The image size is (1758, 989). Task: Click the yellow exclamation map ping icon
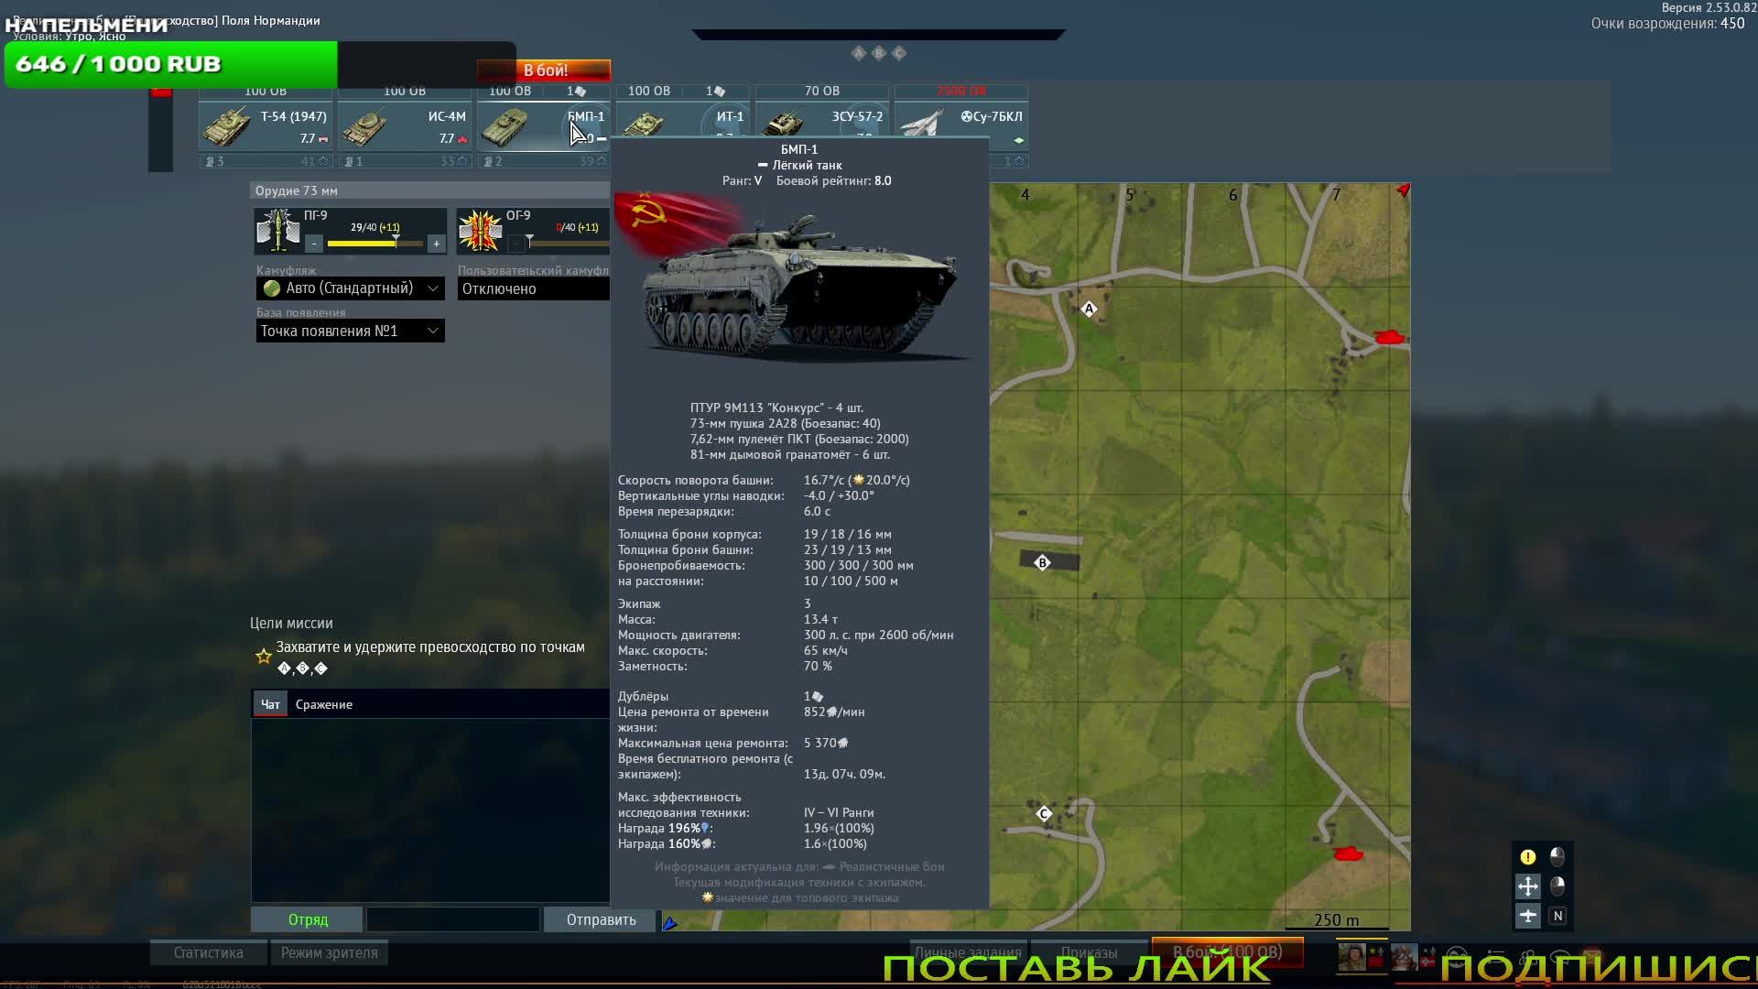pos(1527,857)
